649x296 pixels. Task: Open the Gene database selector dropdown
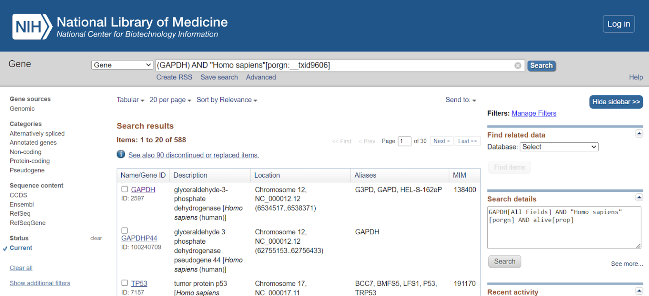(122, 65)
